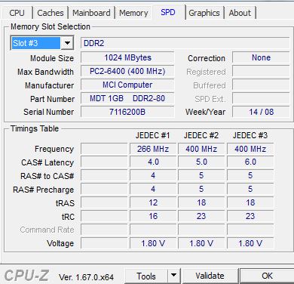Switch to the CPU tab

(x=17, y=13)
